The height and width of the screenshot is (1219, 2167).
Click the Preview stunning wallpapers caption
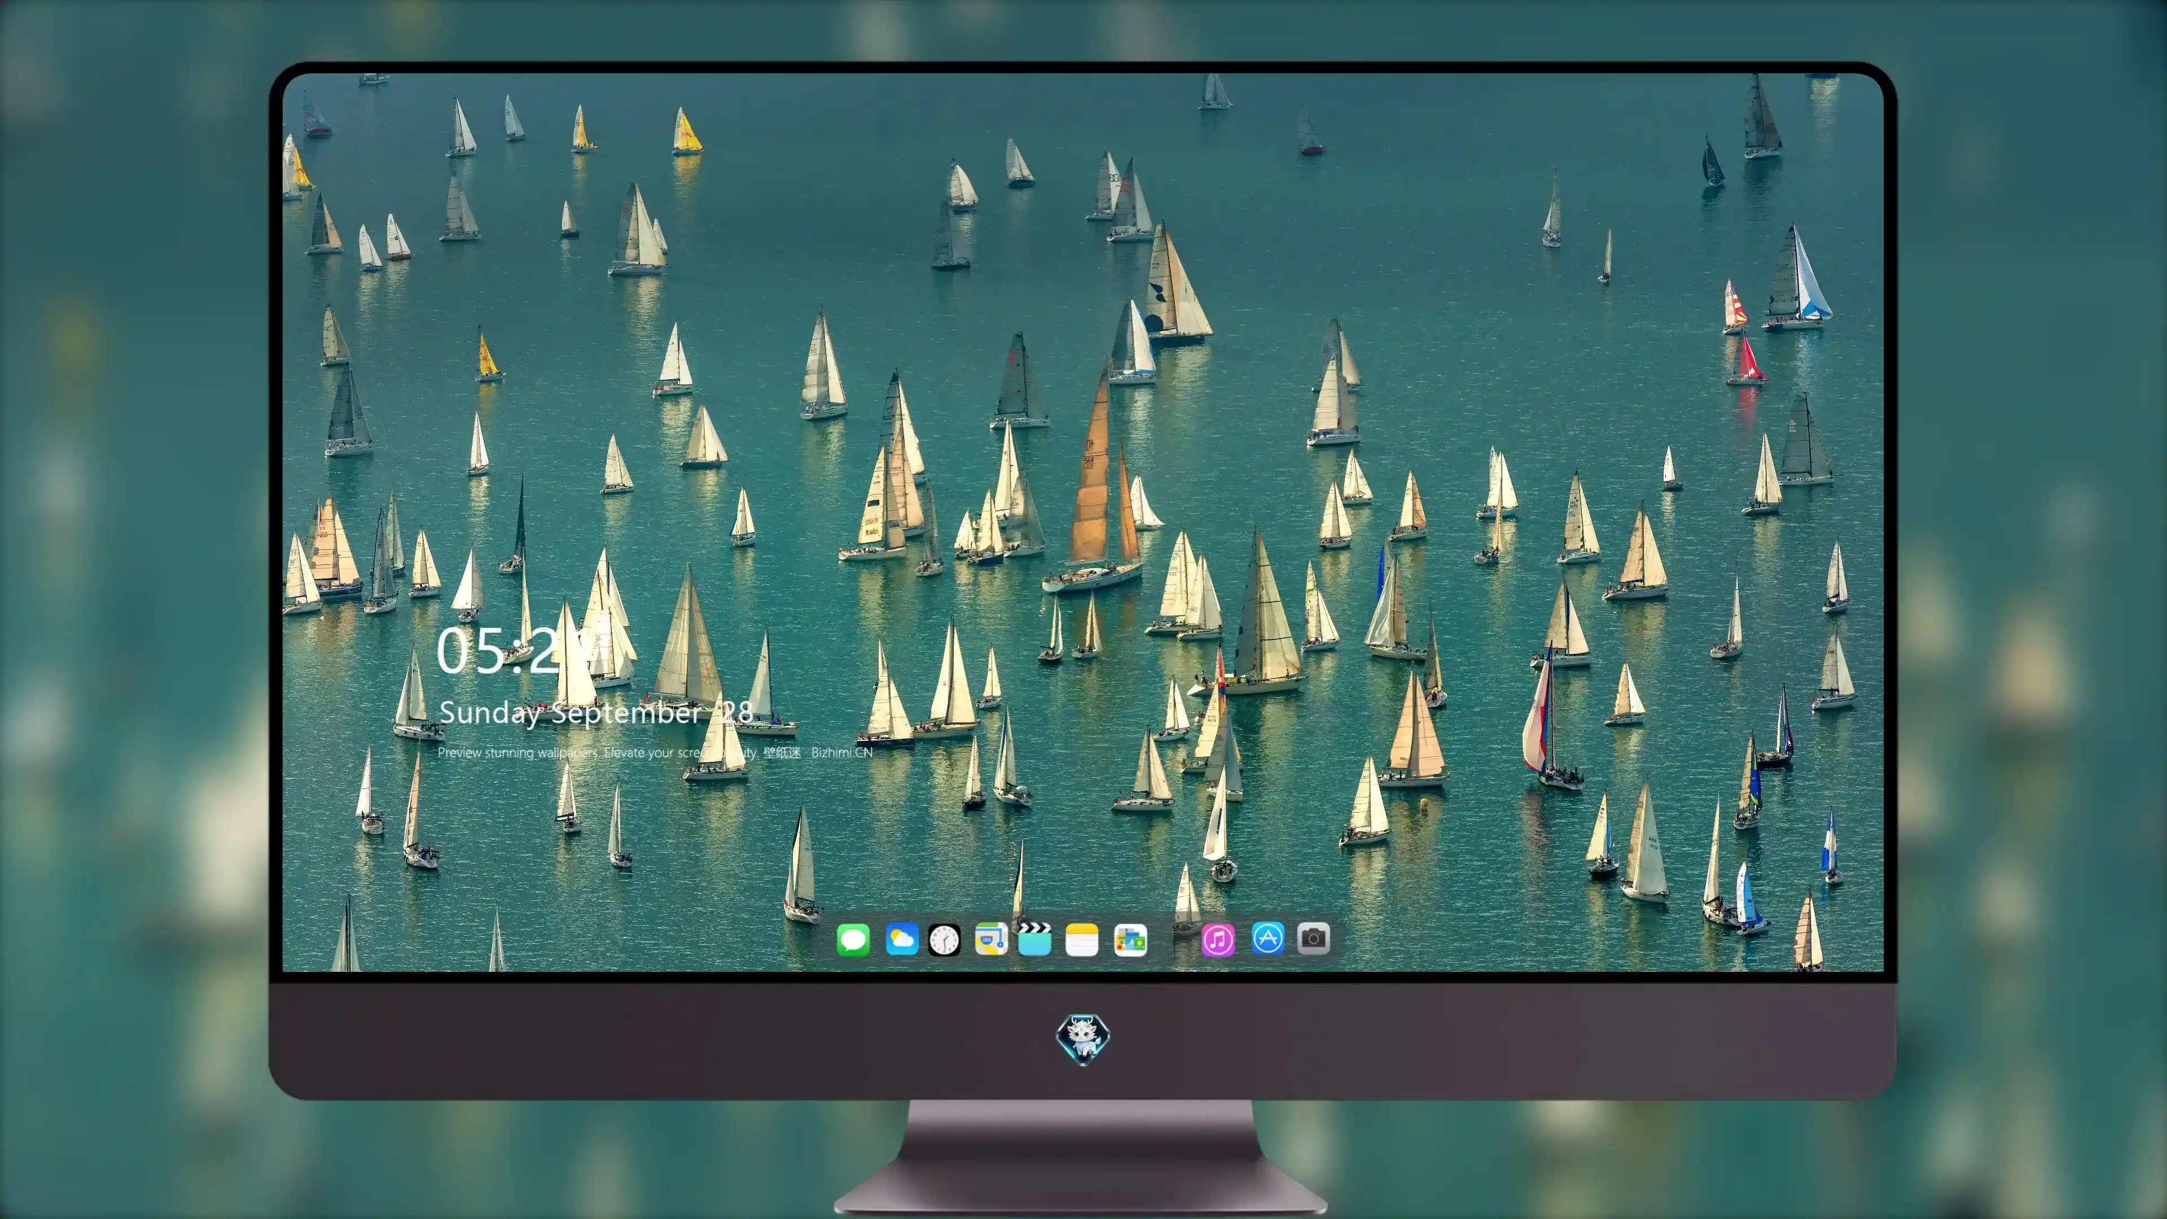pyautogui.click(x=655, y=752)
